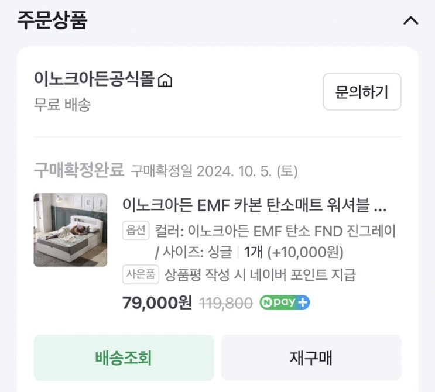Viewport: 435px width, 392px height.
Task: Click the 사이즈: 싱글 option text
Action: 197,252
